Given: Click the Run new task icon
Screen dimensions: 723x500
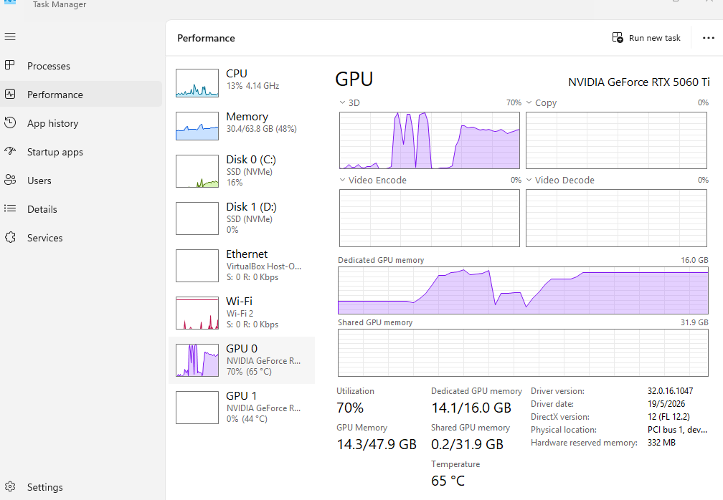Looking at the screenshot, I should (x=618, y=38).
